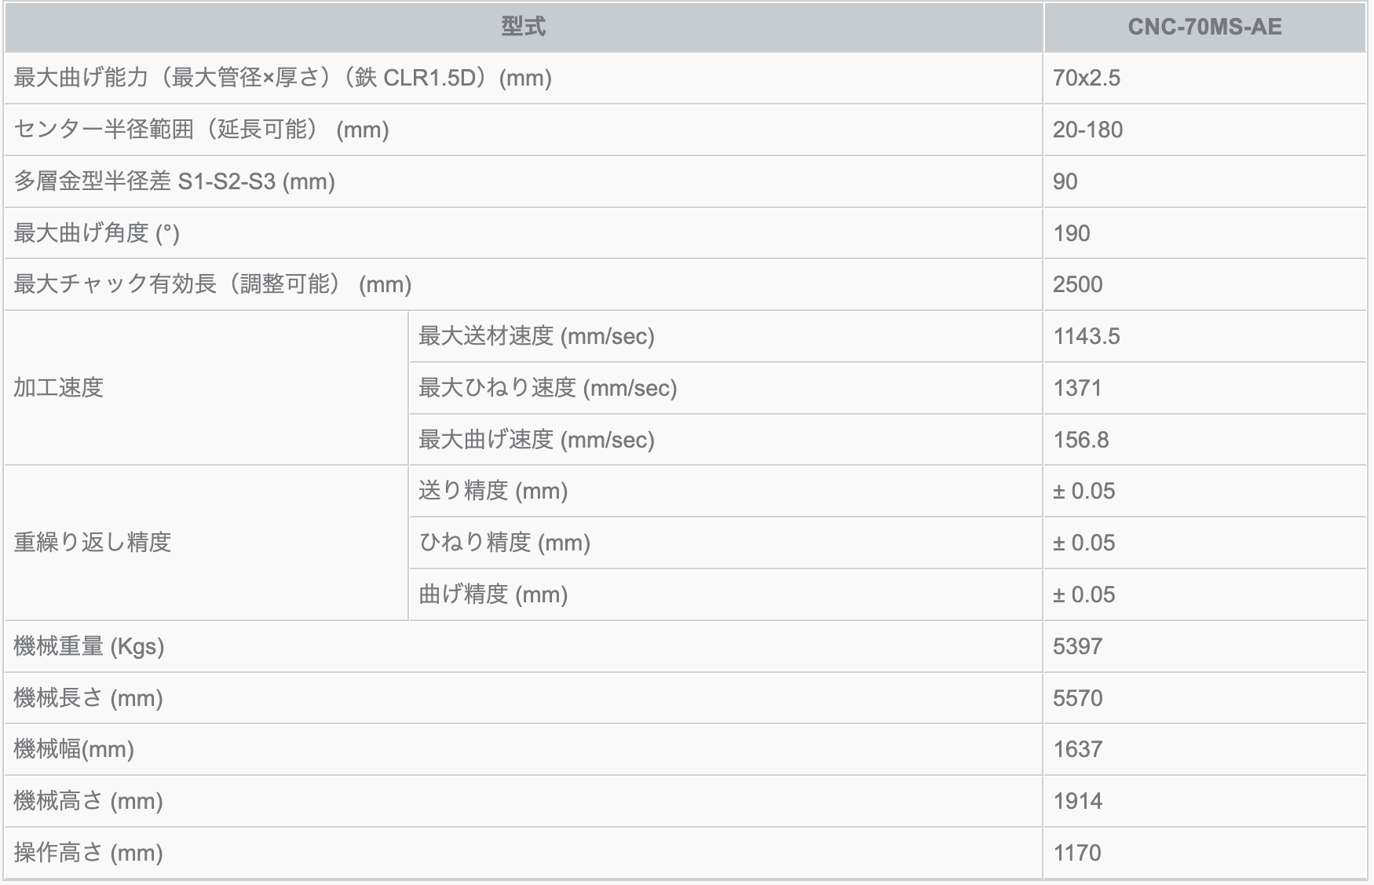The image size is (1374, 885).
Task: Select the 操作高さ value 1170
Action: tap(1076, 853)
